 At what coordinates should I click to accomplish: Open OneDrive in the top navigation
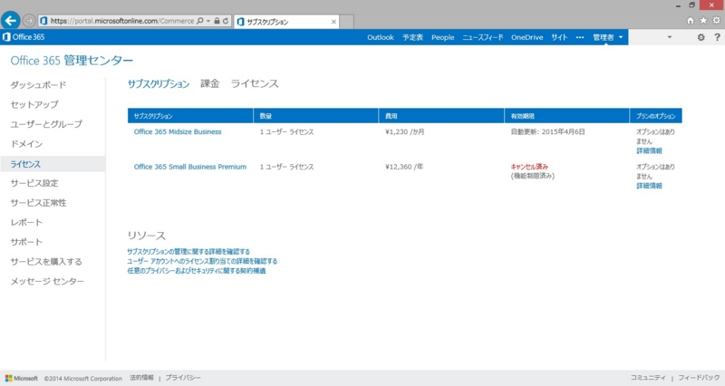pos(527,37)
